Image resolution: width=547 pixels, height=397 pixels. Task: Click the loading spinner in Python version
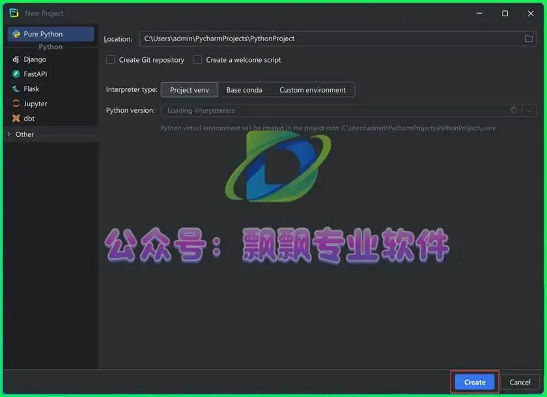coord(514,110)
